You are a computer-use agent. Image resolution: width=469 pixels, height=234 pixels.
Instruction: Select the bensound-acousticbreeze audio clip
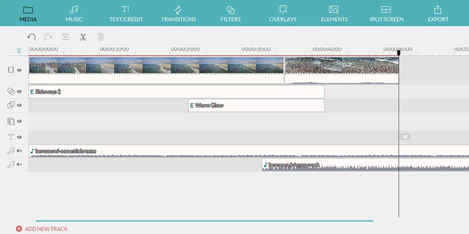(x=249, y=151)
